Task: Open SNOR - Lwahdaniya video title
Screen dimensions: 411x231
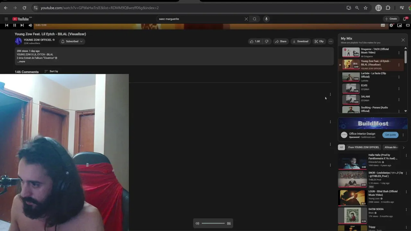Action: point(386,174)
